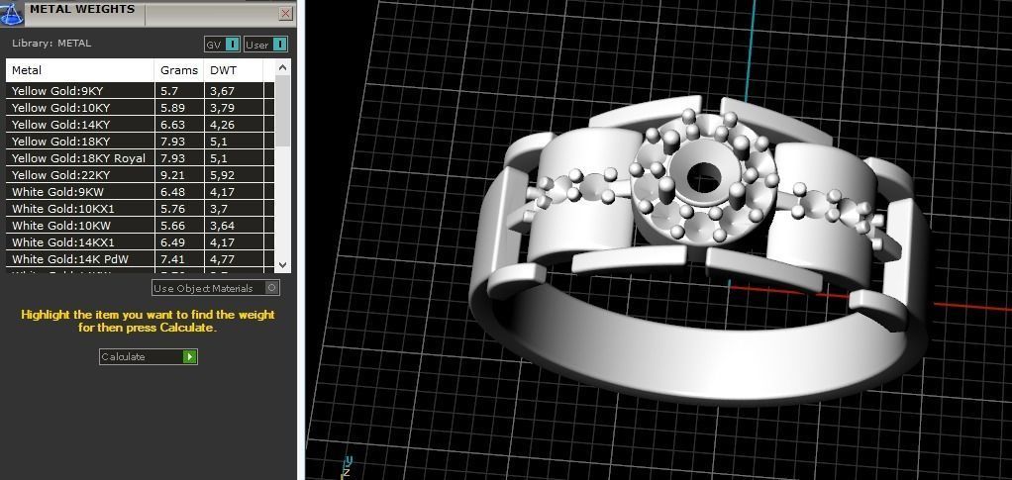The width and height of the screenshot is (1012, 480).
Task: Select the Yellow Gold:22KY row
Action: coord(140,175)
